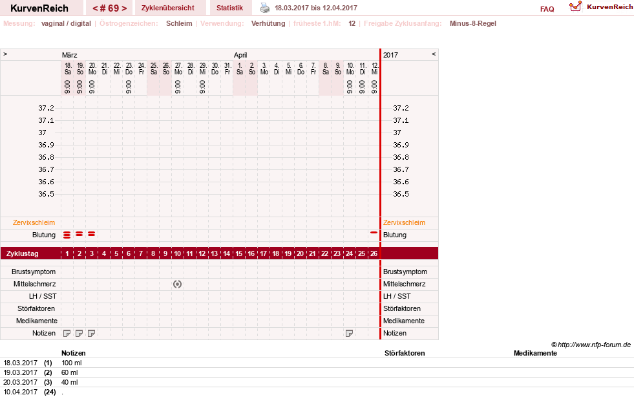Click the left Notizen row label
This screenshot has width=634, height=417.
(44, 333)
